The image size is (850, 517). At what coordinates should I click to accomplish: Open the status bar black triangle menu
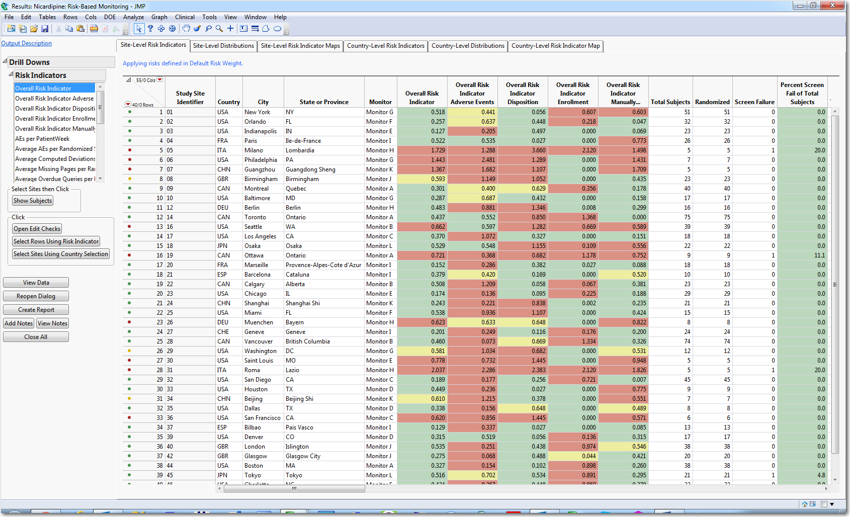pos(832,504)
